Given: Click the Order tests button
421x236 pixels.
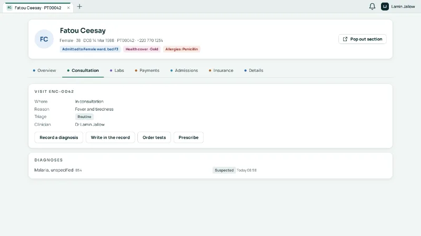Looking at the screenshot, I should 154,137.
